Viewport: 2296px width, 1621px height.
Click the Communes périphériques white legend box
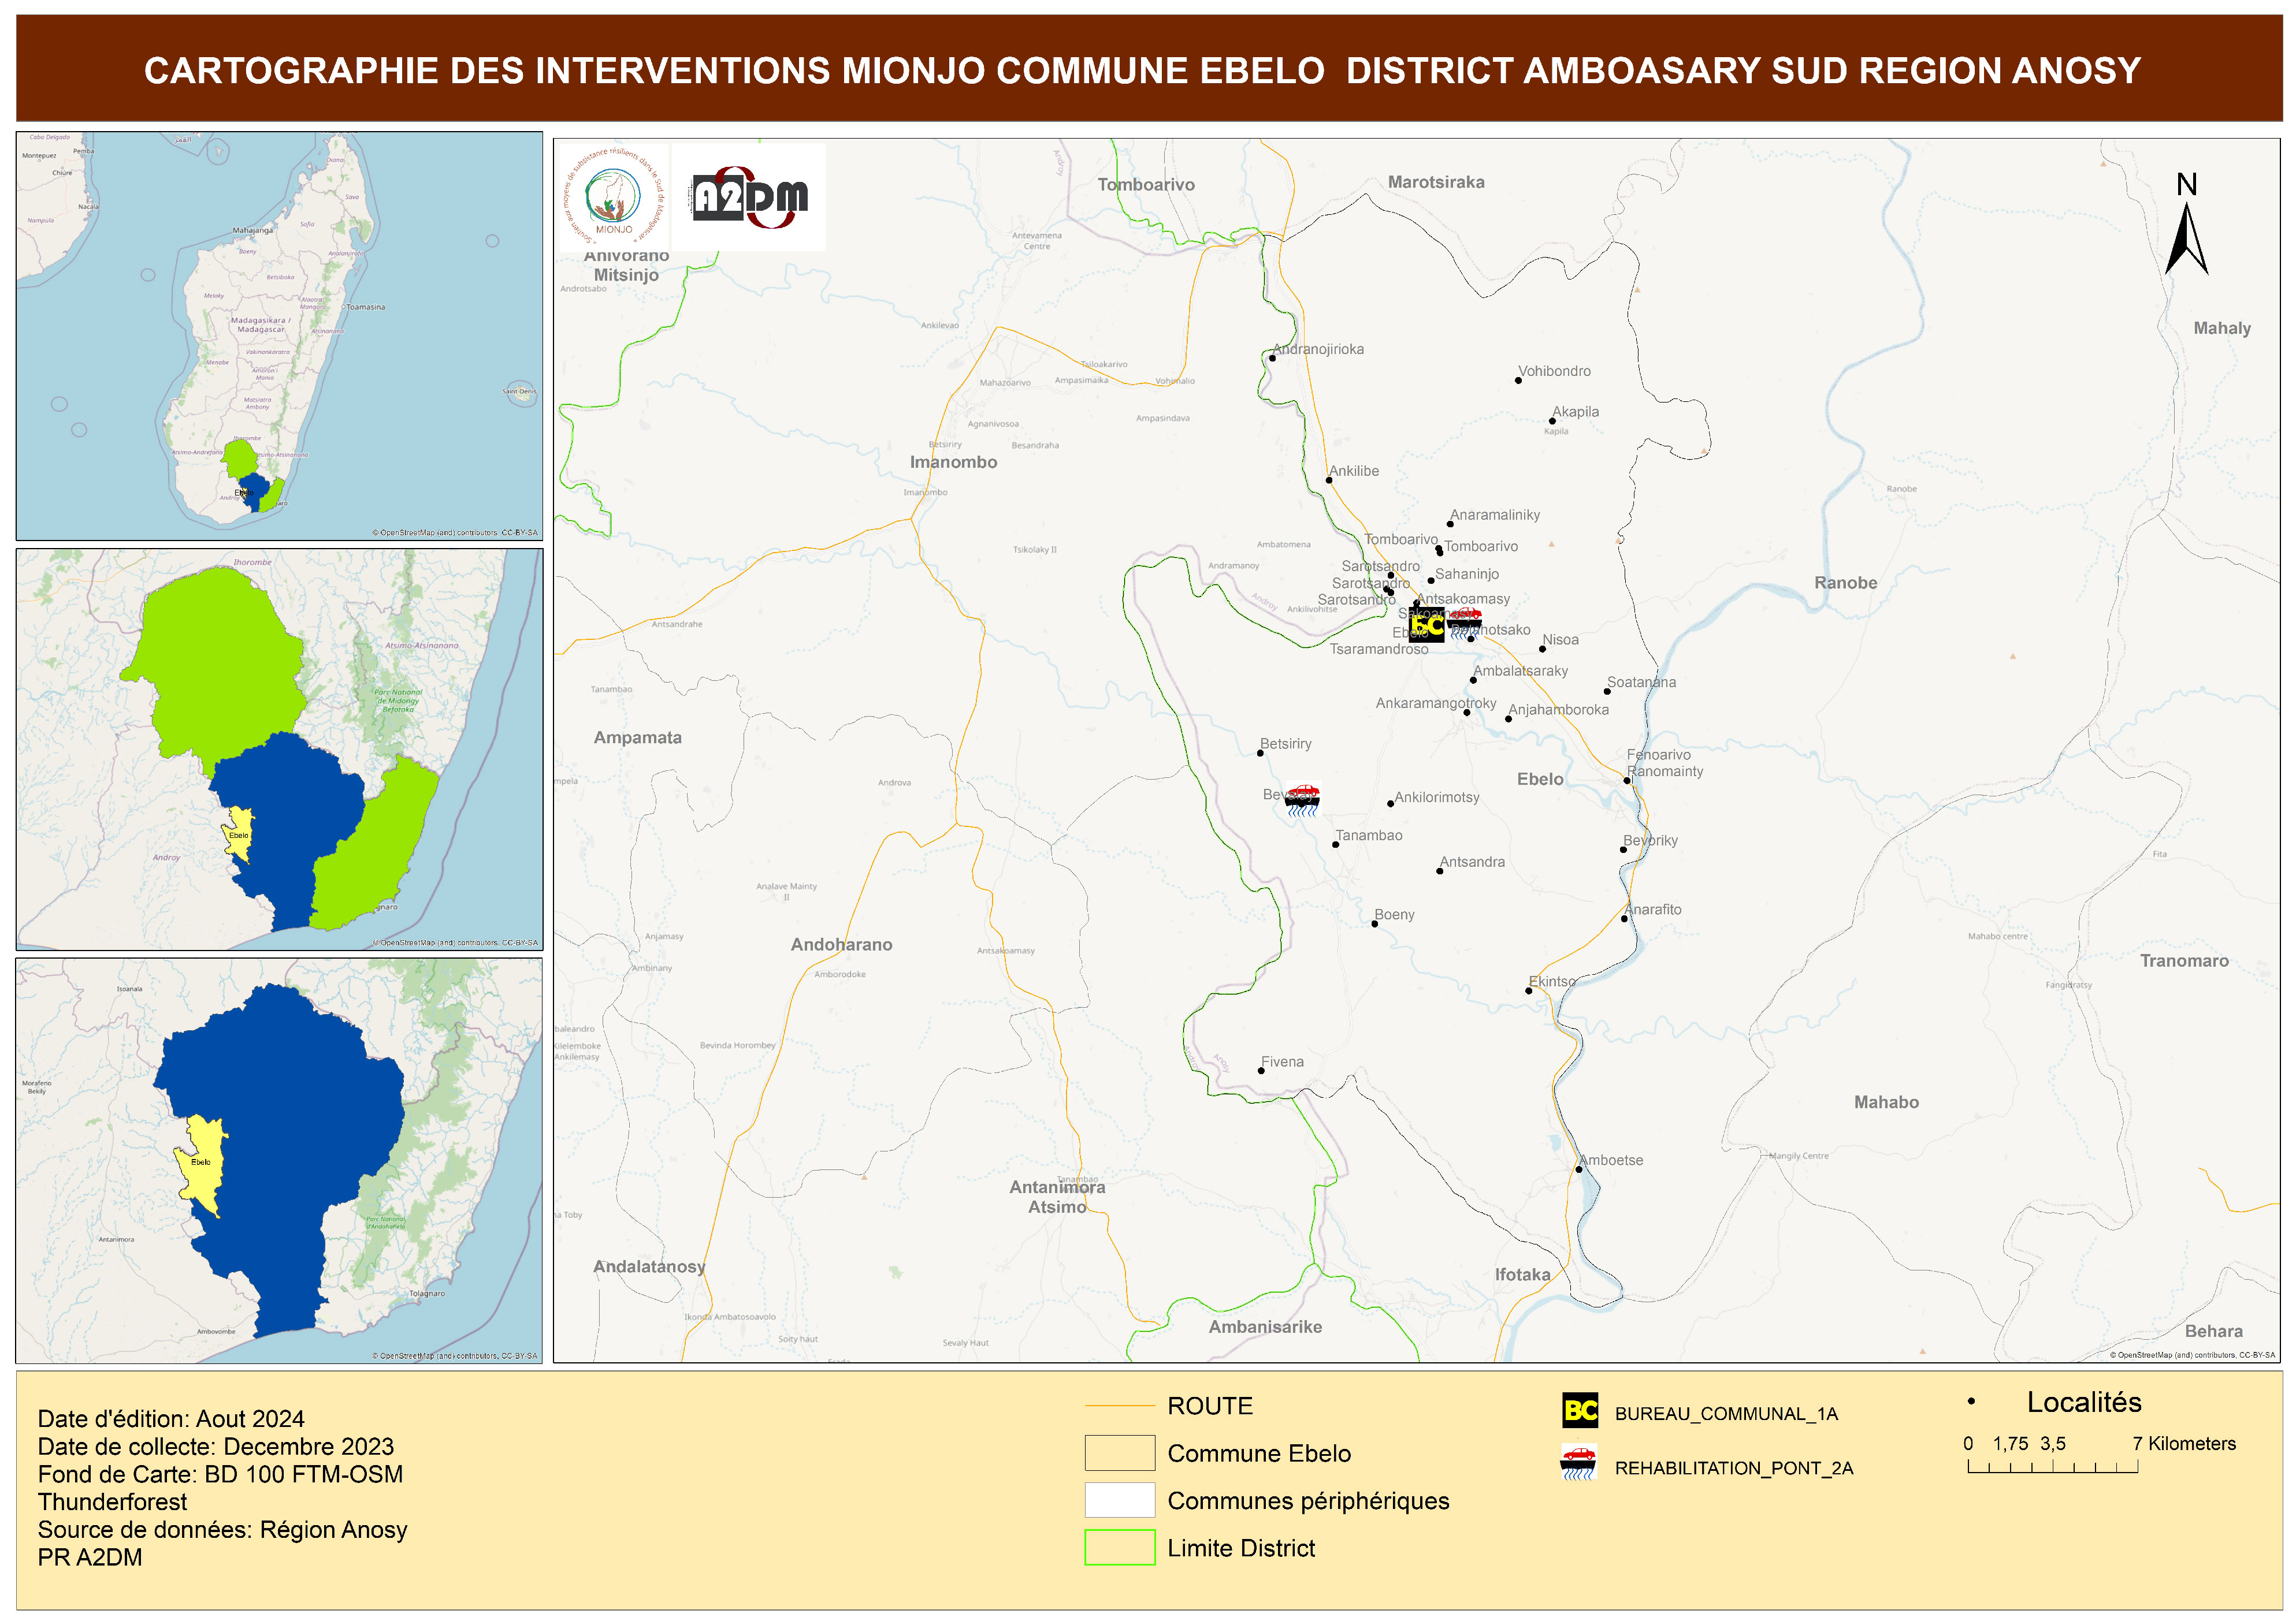click(x=1119, y=1499)
